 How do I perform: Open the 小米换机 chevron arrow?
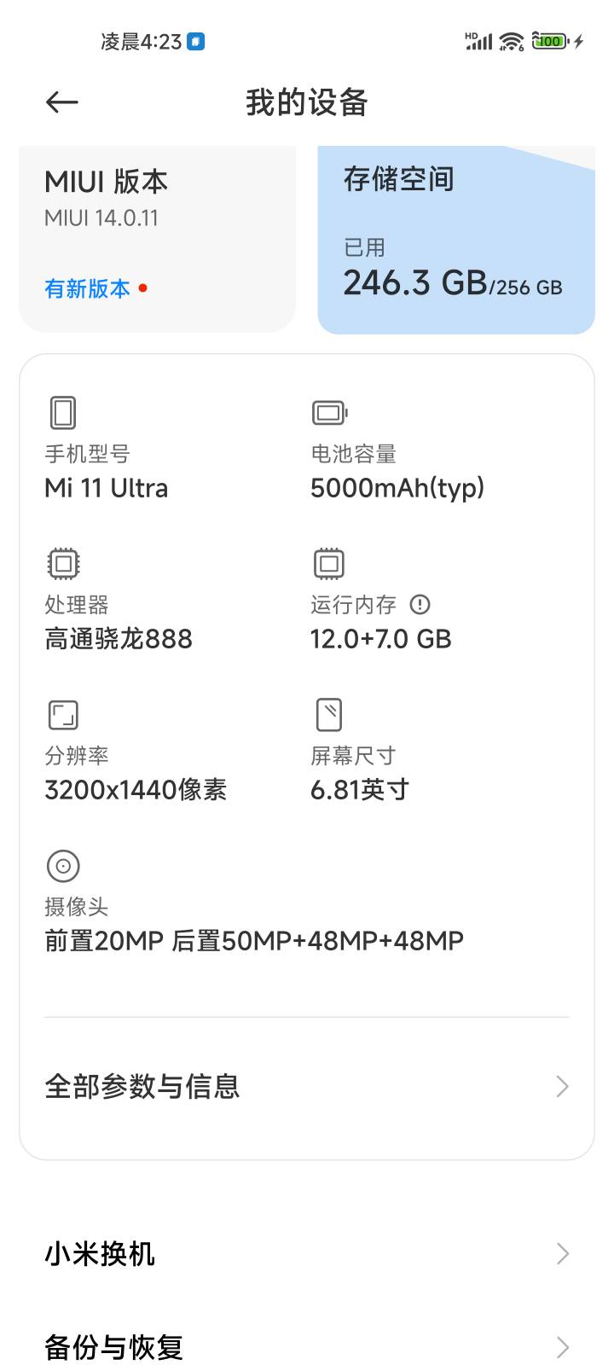tap(562, 1253)
